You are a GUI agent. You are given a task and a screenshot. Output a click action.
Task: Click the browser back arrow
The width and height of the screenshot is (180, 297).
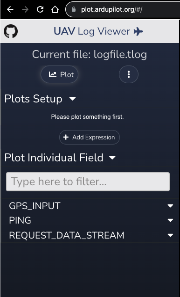[10, 9]
